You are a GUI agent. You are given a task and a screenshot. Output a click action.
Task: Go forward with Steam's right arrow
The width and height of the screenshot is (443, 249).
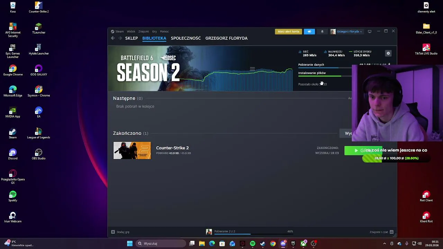[120, 38]
